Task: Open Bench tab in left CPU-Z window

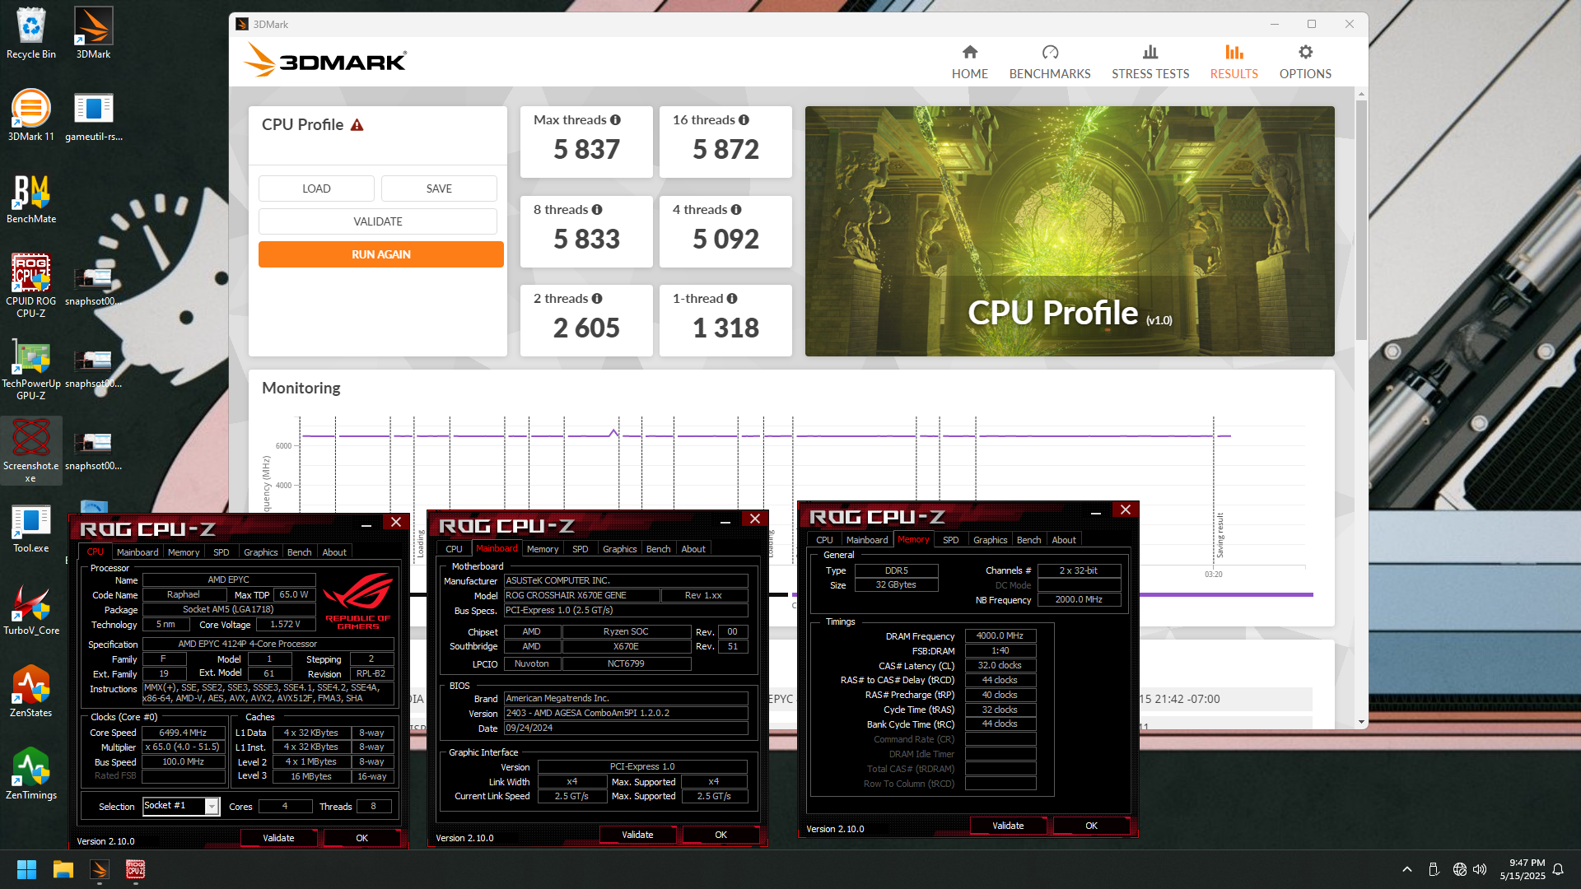Action: click(x=300, y=552)
